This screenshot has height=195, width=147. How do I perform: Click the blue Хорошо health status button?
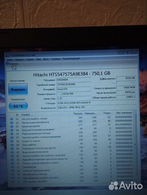18,89
